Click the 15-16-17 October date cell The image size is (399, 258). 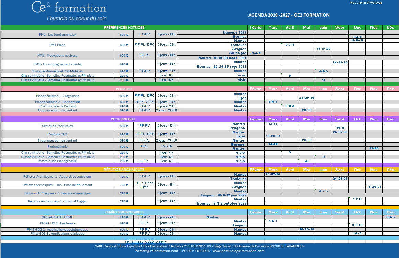[357, 41]
